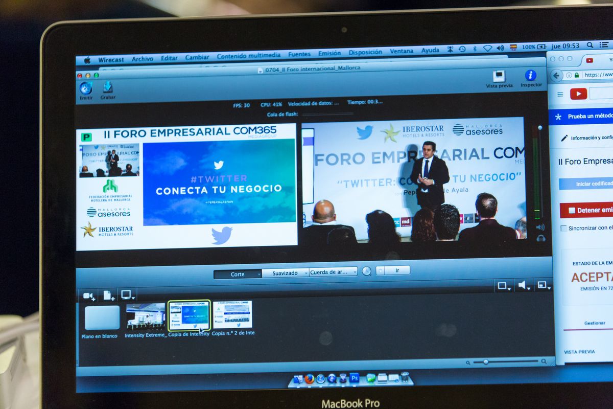
Task: Click the Grabar record icon
Action: point(107,87)
